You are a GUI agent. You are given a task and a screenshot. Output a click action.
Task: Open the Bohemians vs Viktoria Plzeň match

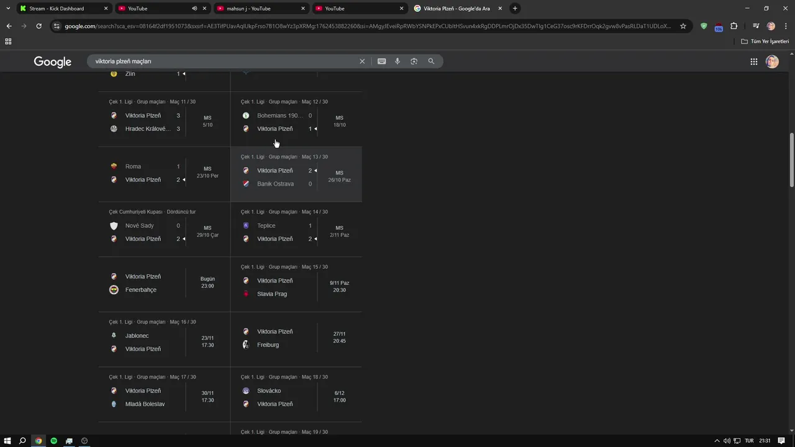[296, 119]
